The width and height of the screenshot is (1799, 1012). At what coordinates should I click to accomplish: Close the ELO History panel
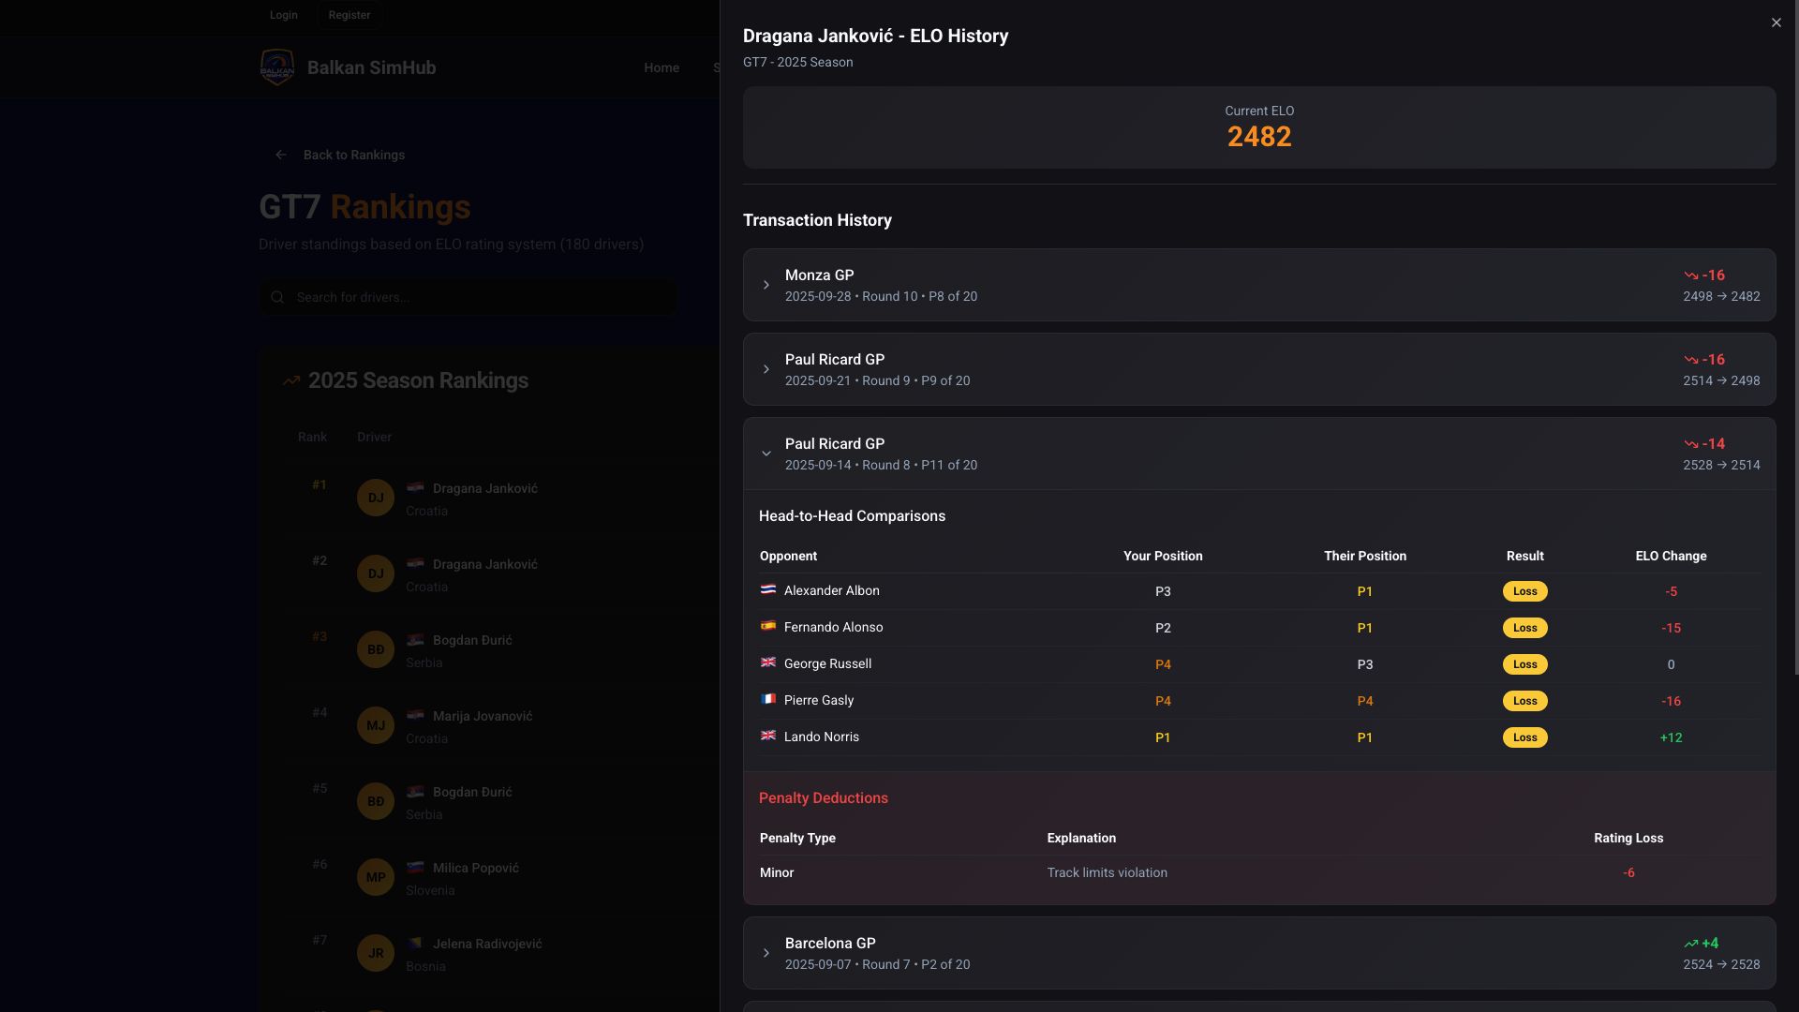tap(1776, 22)
